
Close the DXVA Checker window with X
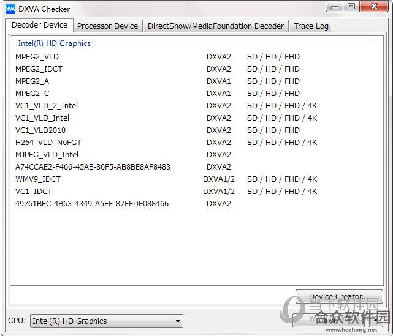pos(374,7)
